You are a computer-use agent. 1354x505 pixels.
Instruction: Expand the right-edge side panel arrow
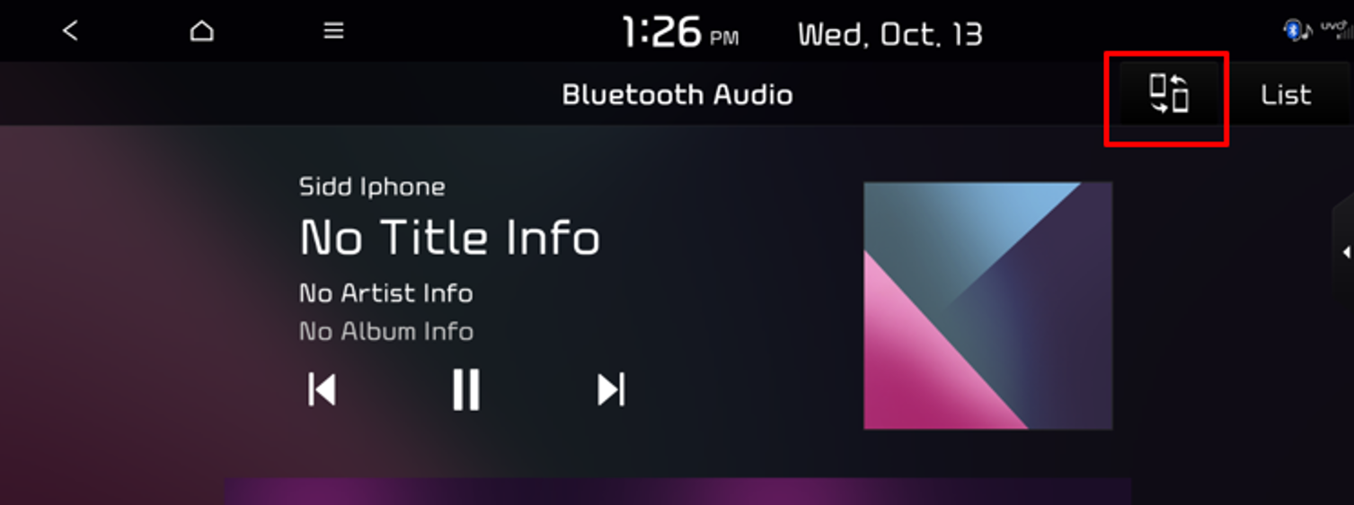(1343, 252)
